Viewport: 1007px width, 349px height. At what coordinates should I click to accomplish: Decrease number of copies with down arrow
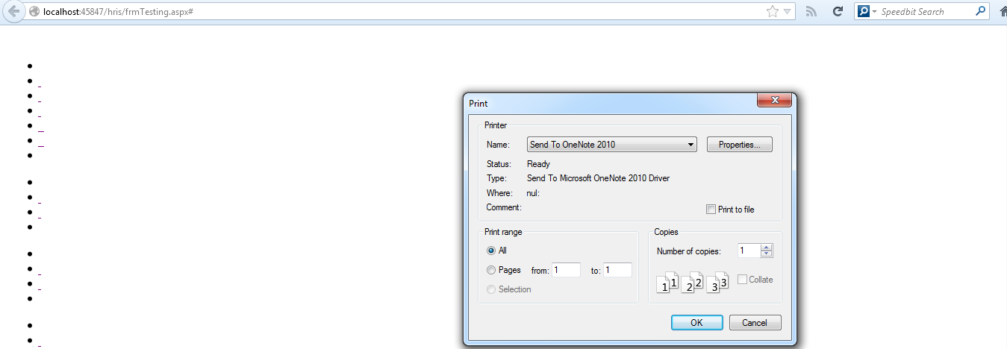(x=767, y=255)
